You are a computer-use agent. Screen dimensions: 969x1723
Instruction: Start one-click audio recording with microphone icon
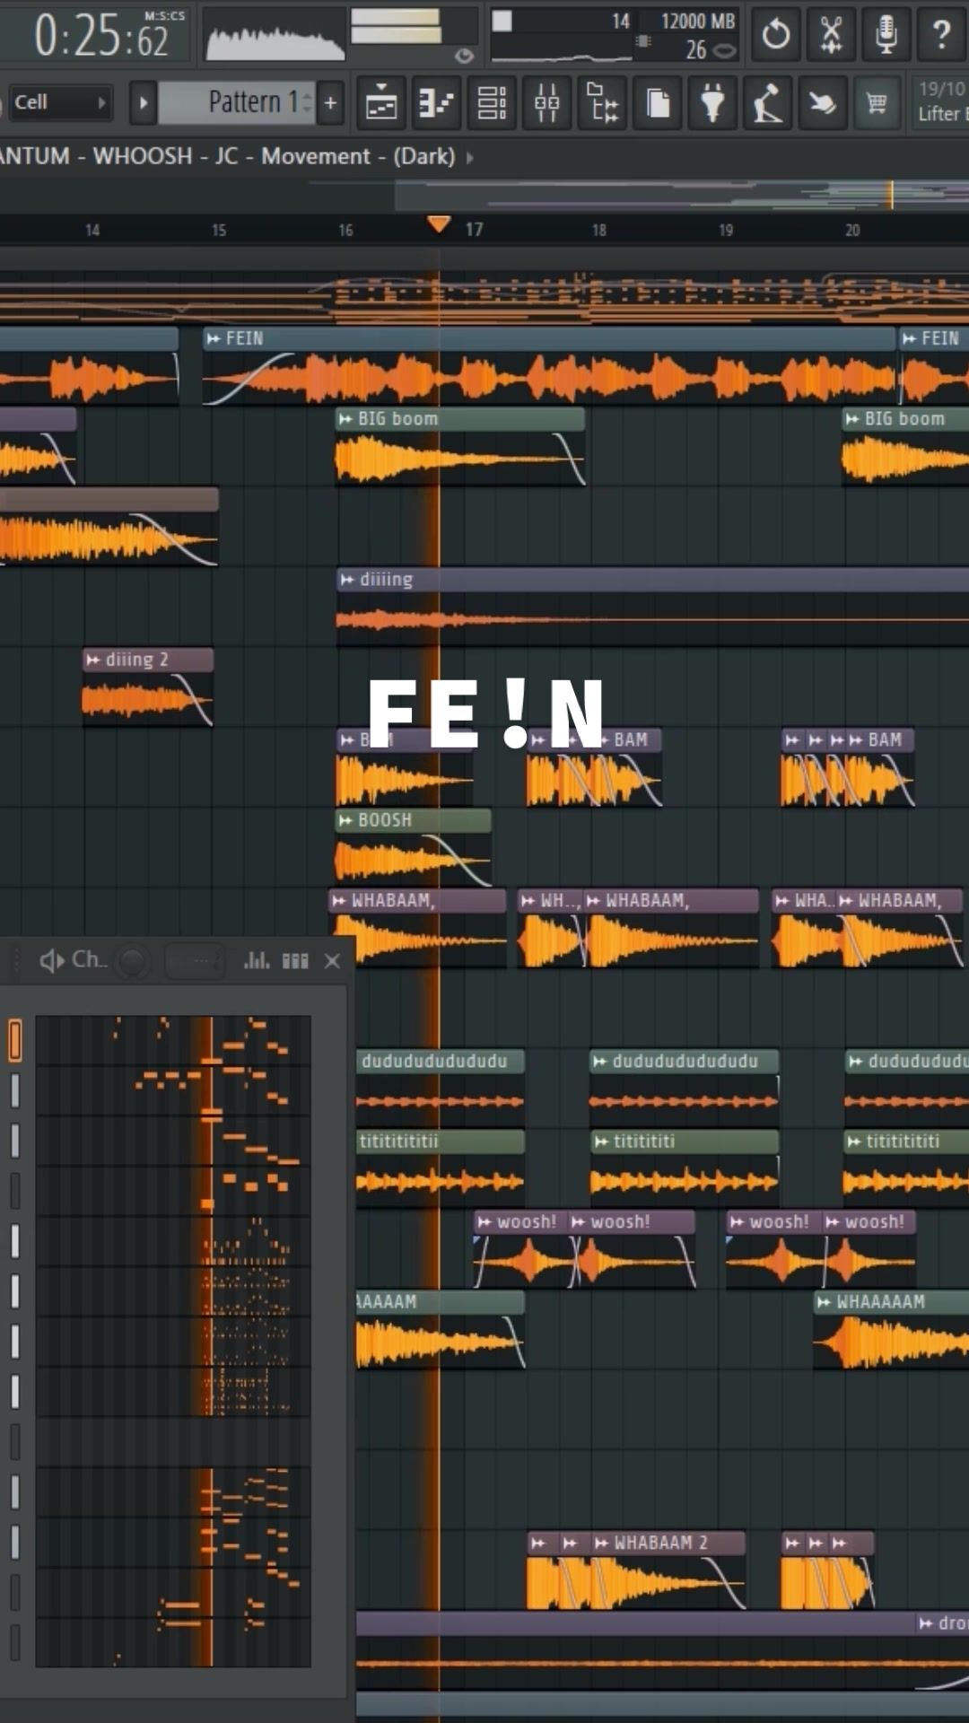pos(886,35)
